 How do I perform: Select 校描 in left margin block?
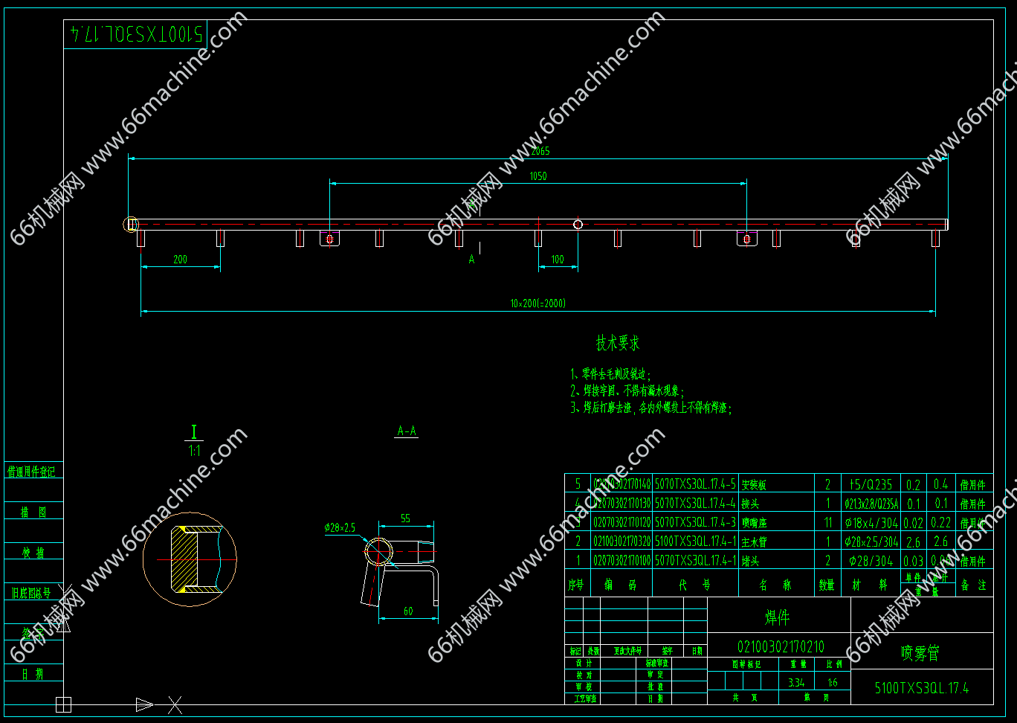33,552
